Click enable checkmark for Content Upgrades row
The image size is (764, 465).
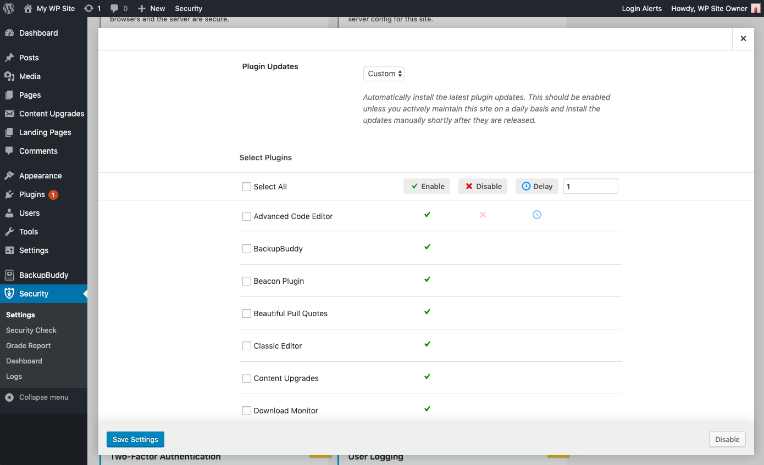point(427,377)
